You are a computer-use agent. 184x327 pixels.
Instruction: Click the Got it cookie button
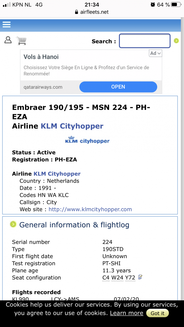(x=157, y=313)
